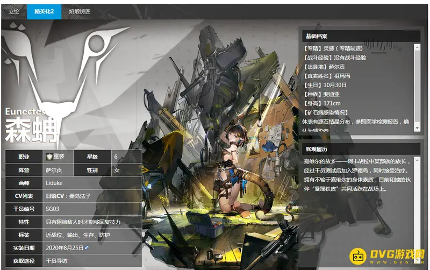Click the 客观履历 panel header
The height and width of the screenshot is (270, 430).
tap(361, 149)
